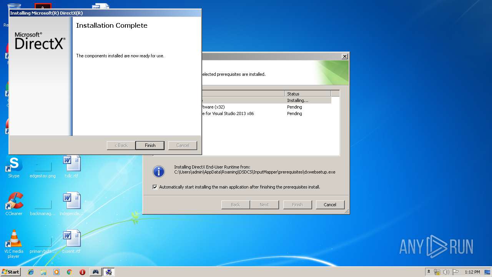Launch Google Chrome from taskbar
Viewport: 492px width, 277px height.
tap(70, 272)
